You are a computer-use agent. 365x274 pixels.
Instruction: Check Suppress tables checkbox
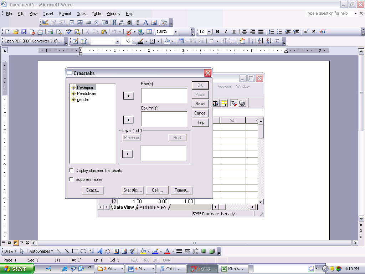(71, 179)
